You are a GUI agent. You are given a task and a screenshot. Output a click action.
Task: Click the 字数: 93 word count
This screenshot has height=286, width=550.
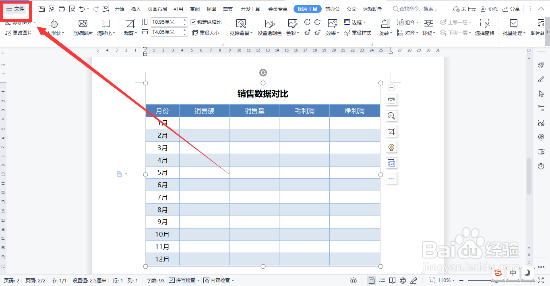pos(155,280)
